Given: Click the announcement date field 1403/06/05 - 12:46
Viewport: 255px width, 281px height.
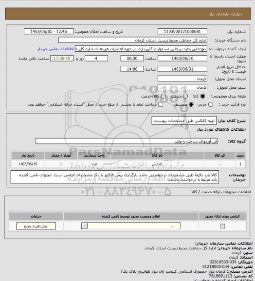Looking at the screenshot, I should 49,32.
